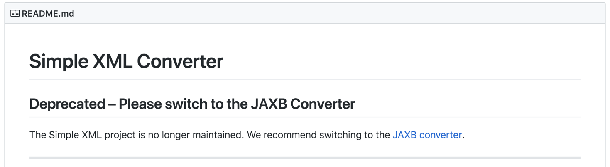Click the Simple XML Converter main heading

tap(126, 61)
